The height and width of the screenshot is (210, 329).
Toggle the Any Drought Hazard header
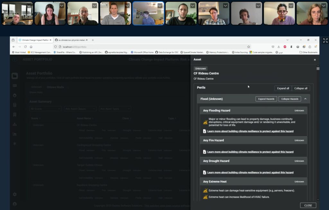click(253, 161)
